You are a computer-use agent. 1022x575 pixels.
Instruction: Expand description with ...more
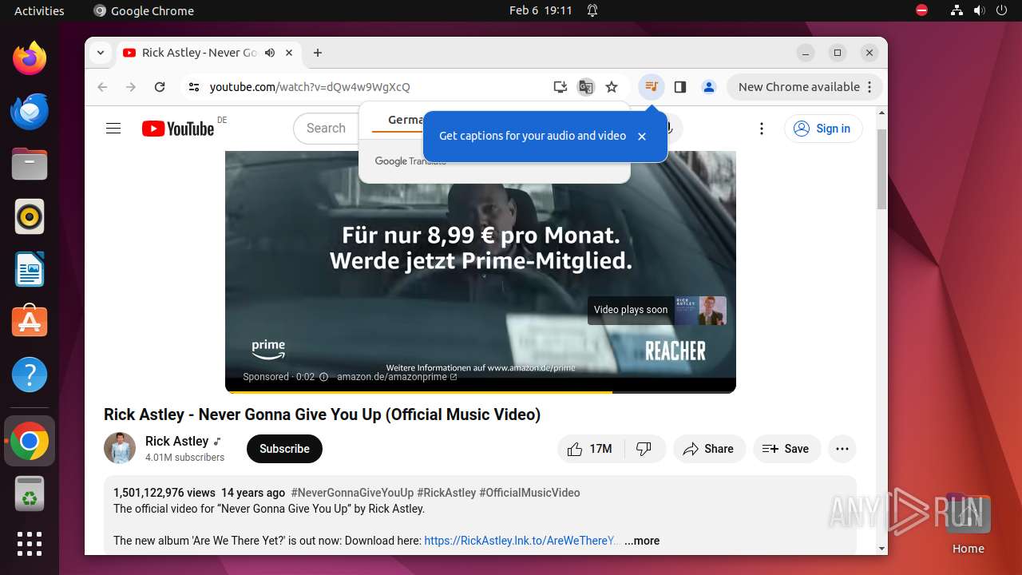pos(642,541)
